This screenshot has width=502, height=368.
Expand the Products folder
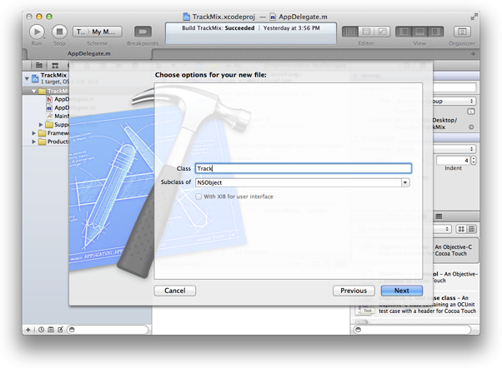[x=33, y=142]
